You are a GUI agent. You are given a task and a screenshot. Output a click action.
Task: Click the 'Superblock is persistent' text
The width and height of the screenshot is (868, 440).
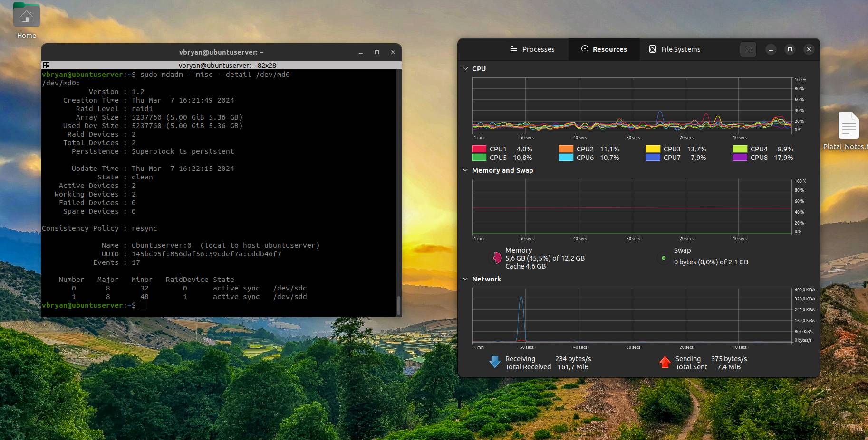[183, 151]
